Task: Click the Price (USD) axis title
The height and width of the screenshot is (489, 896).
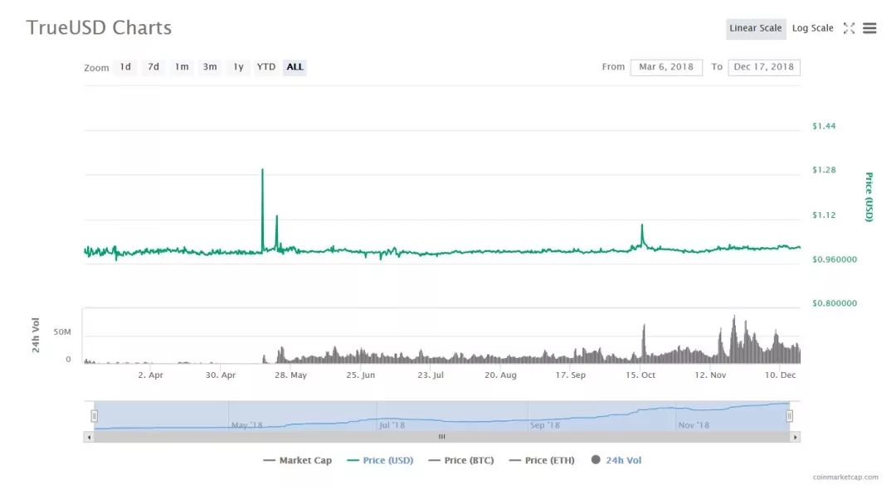Action: pos(869,197)
